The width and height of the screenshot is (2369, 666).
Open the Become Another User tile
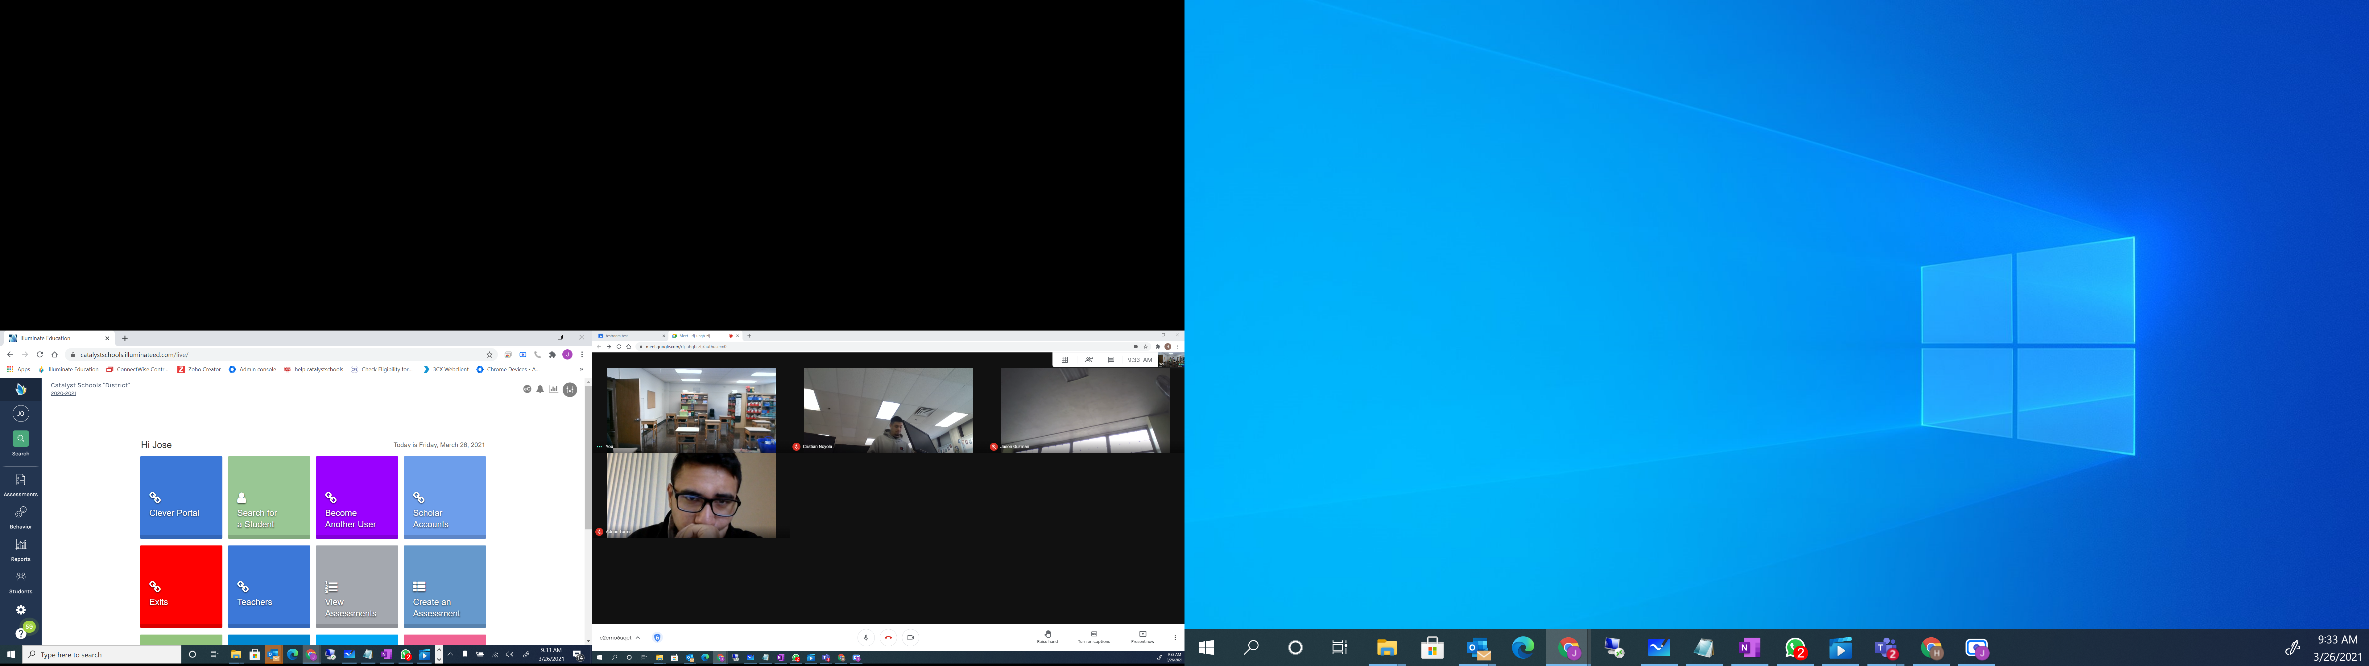coord(357,497)
